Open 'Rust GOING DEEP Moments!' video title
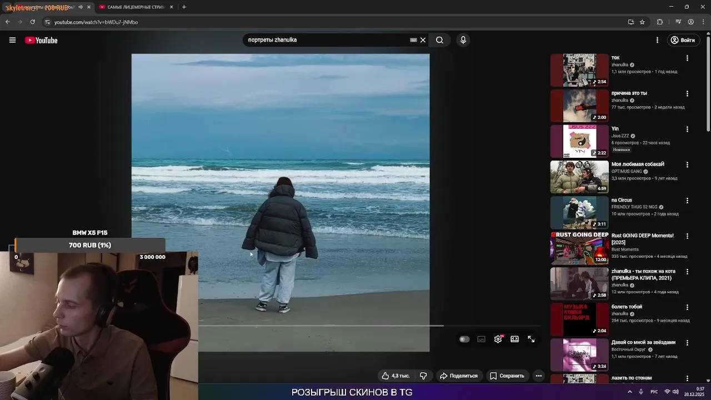Viewport: 711px width, 400px height. pos(643,239)
